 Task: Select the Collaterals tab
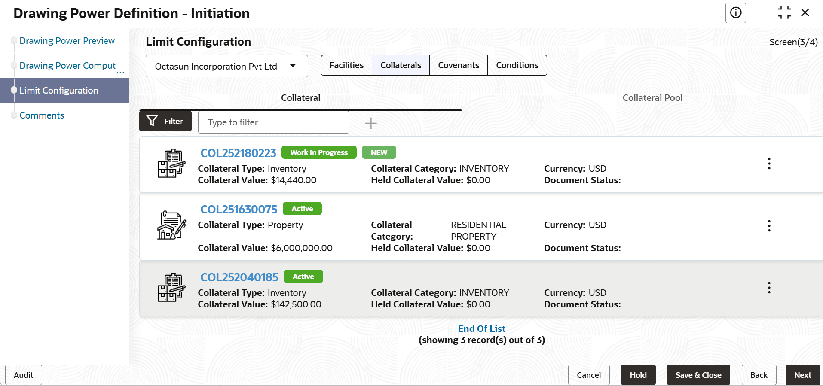401,65
